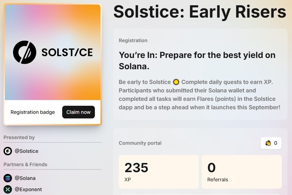Click the sun emoji in description

[176, 82]
